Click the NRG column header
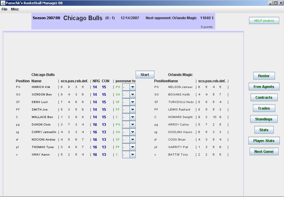 coord(96,81)
